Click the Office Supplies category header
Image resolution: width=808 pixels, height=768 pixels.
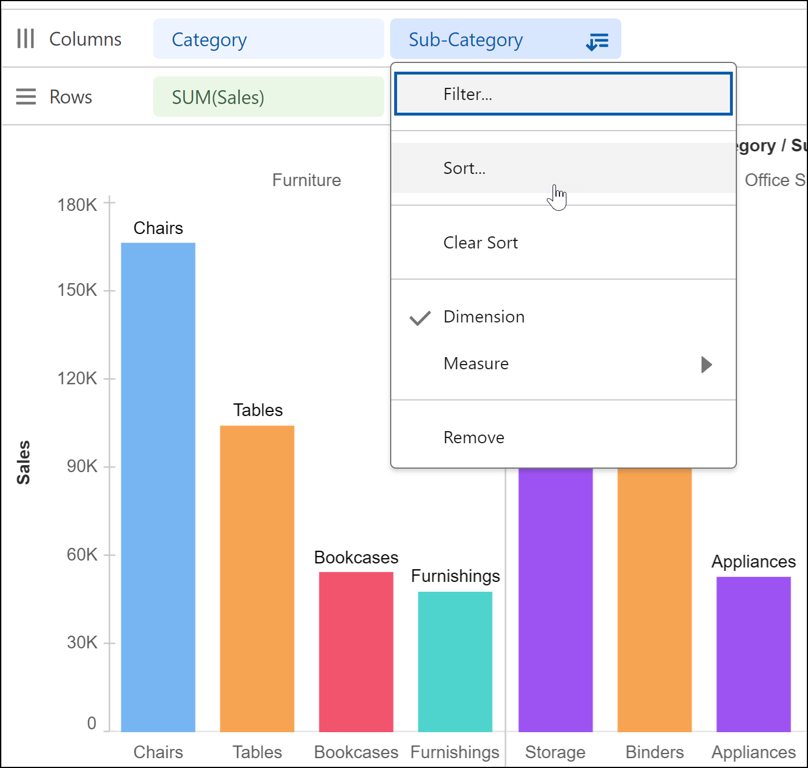(775, 180)
